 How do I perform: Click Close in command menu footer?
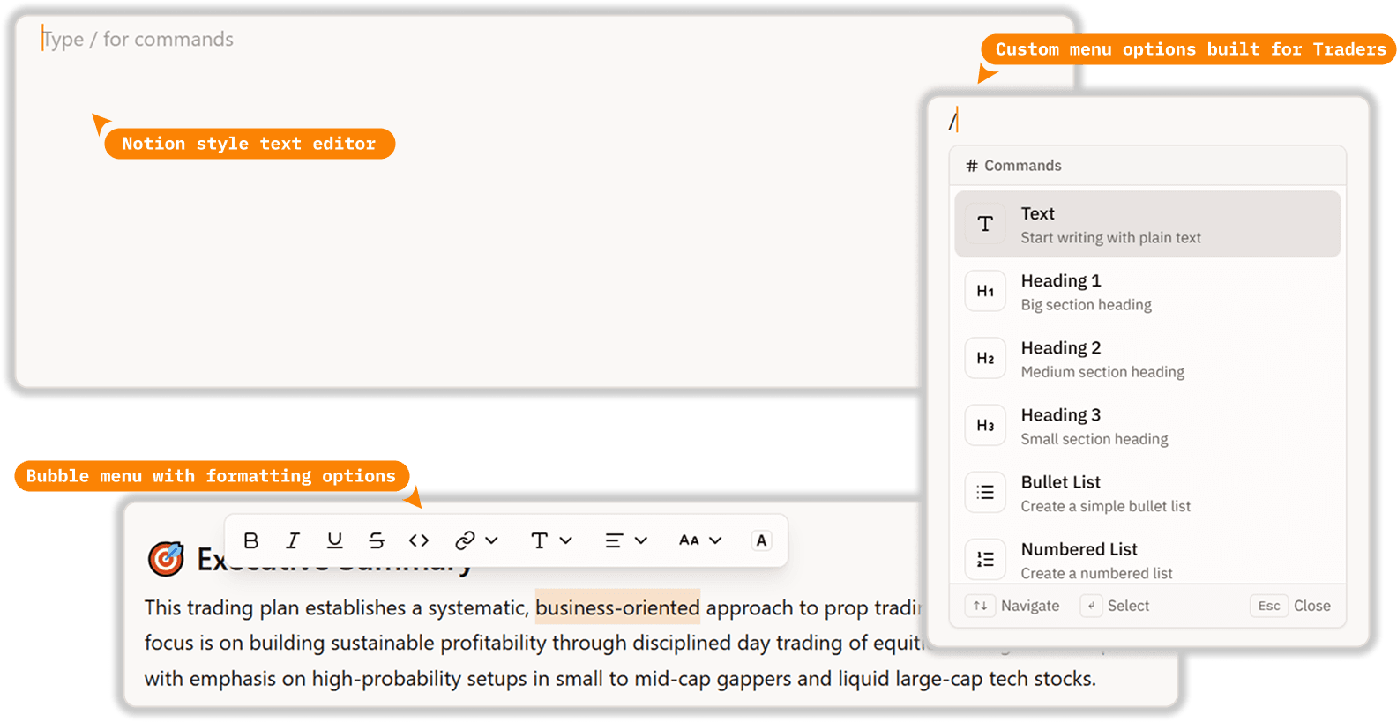pos(1312,606)
